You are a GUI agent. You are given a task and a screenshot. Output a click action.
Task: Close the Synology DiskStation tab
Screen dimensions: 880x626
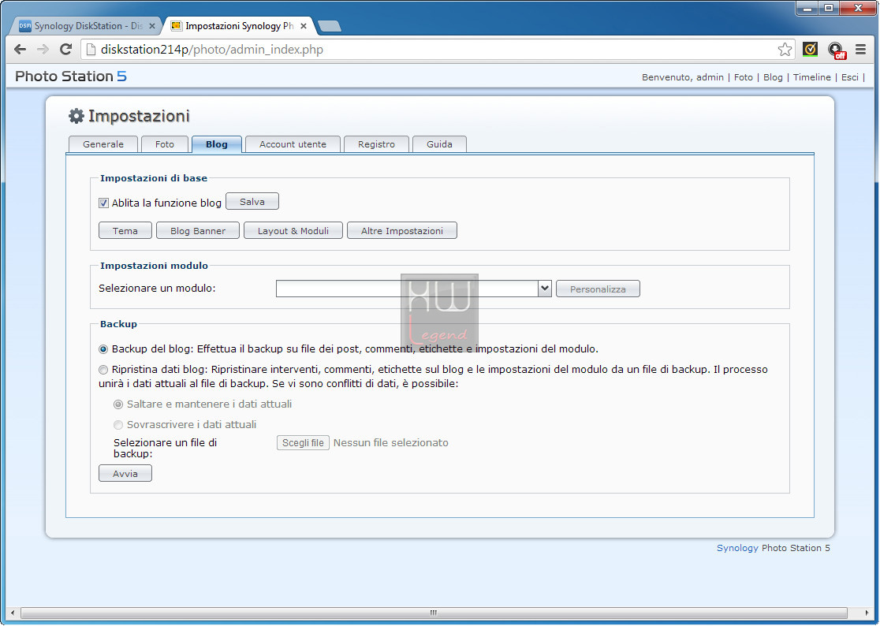(x=152, y=26)
